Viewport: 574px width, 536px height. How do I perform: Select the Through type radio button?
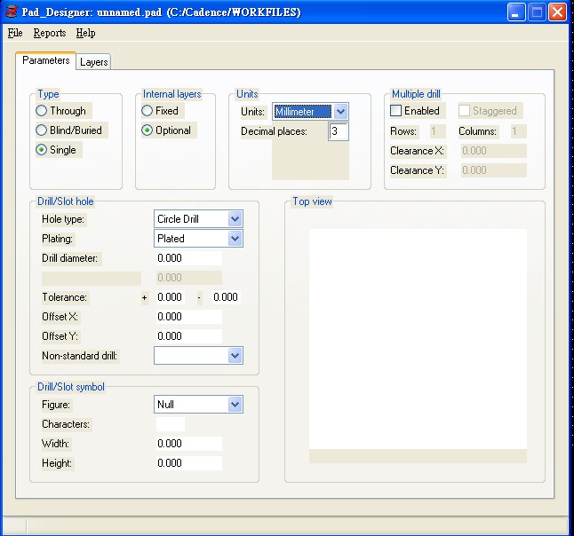[x=42, y=111]
